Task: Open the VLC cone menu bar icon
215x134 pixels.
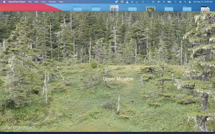Action: [127, 2]
